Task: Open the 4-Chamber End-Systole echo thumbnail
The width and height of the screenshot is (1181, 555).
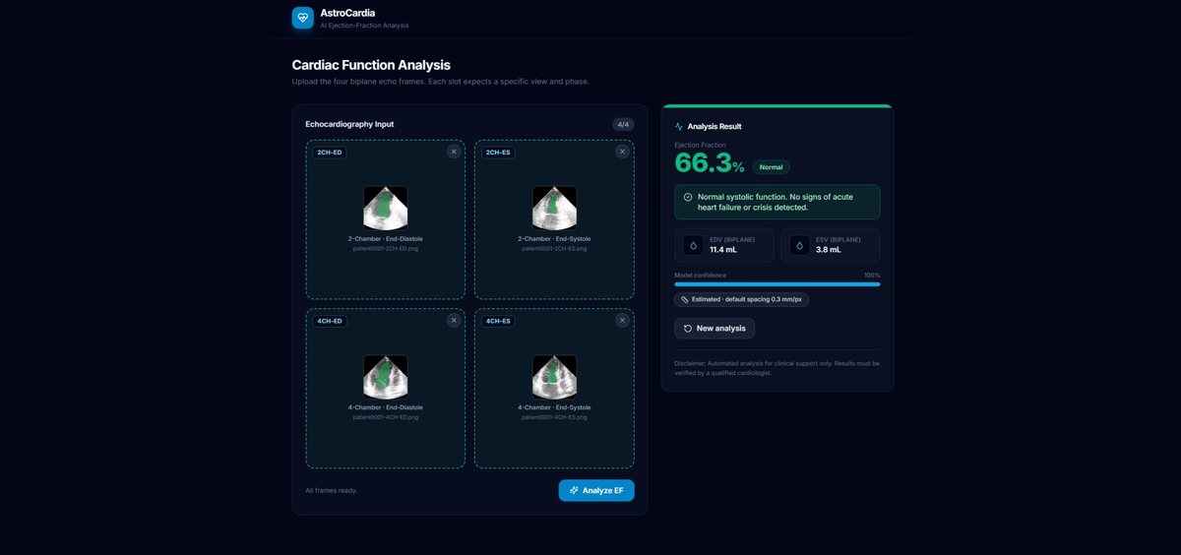Action: (x=554, y=377)
